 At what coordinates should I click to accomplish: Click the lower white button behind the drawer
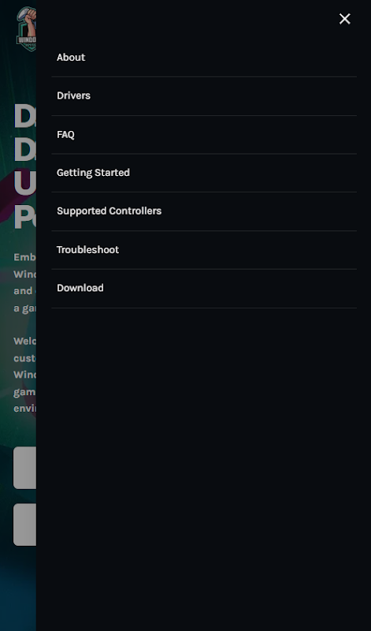coord(25,525)
